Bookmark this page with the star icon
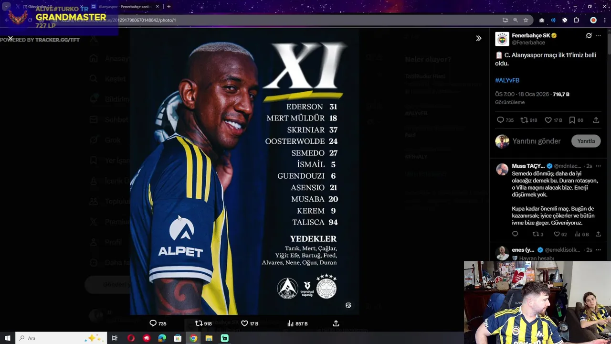This screenshot has width=611, height=344. (526, 20)
